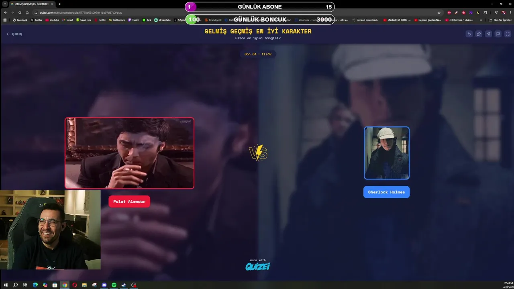Open the GetComics bookmark
This screenshot has height=289, width=514.
pos(117,20)
